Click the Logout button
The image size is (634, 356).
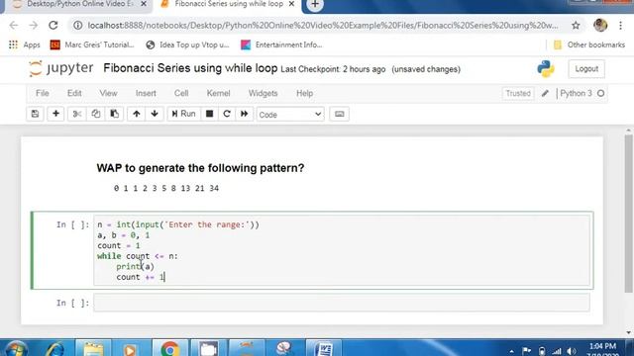tap(586, 69)
